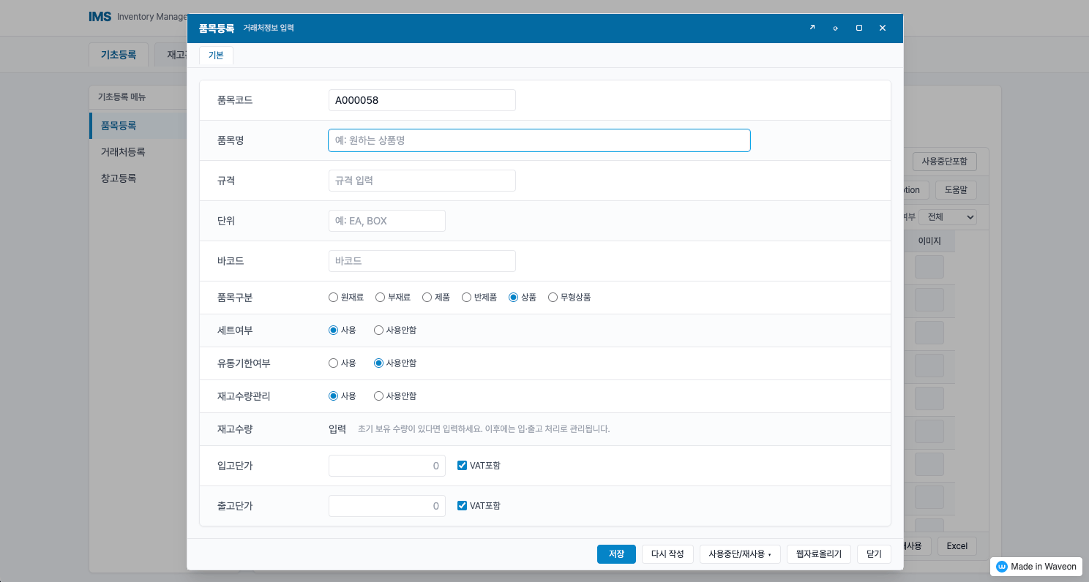
Task: Toggle VAT포함 checkbox for 출고단가
Action: (x=462, y=506)
